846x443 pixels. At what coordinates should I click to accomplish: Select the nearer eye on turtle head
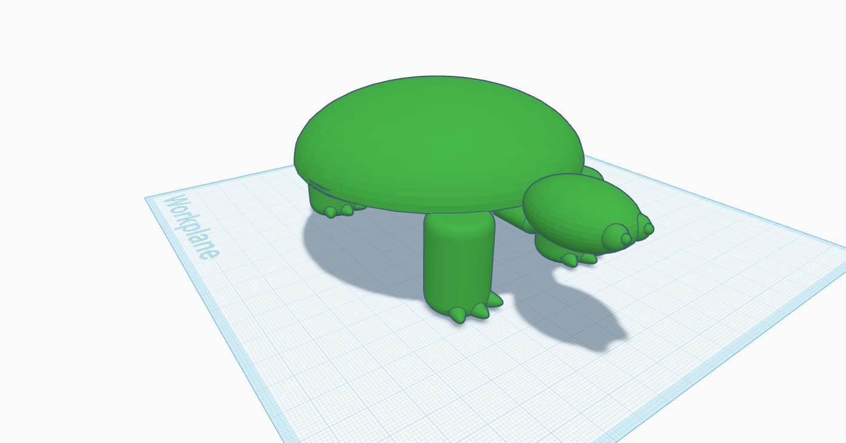coord(616,236)
